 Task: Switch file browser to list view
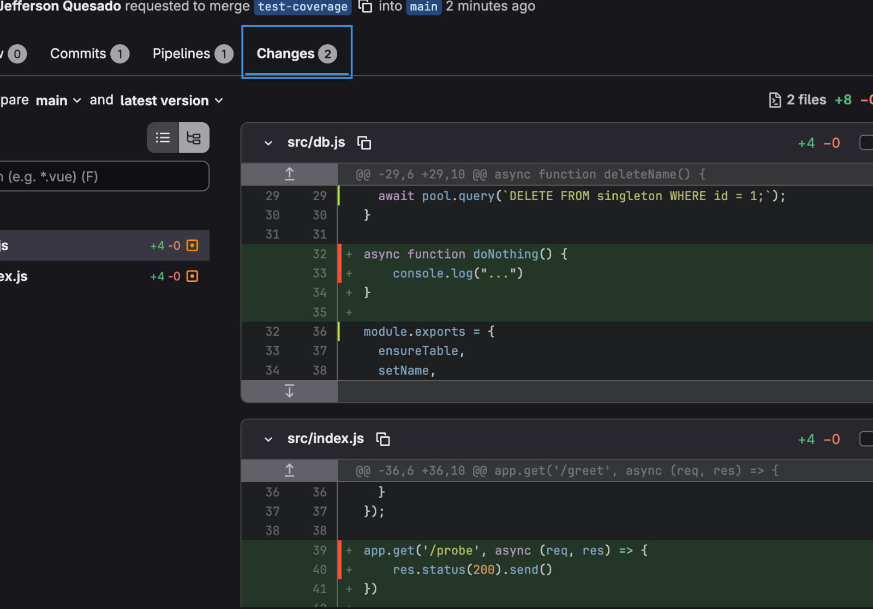click(163, 138)
